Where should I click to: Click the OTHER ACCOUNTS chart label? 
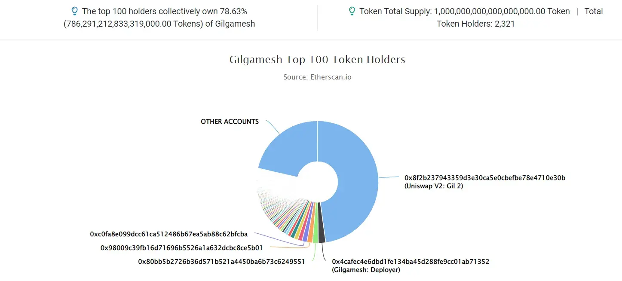tap(230, 122)
